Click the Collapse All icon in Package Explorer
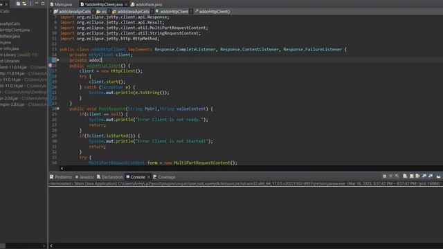Viewport: 443px width, 249px height. click(18, 3)
